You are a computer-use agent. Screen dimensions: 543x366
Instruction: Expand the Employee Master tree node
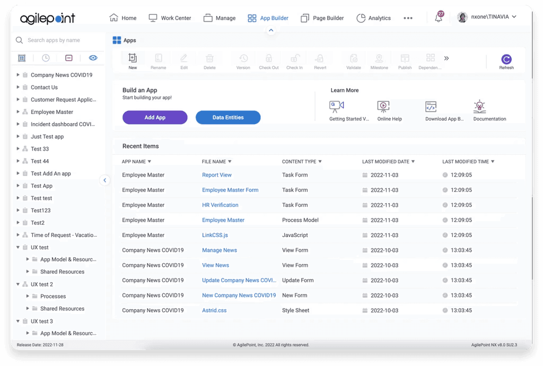17,112
